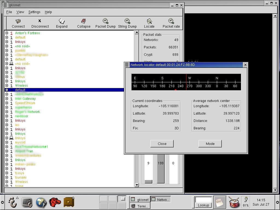Click the Locate toolbar icon
Image resolution: width=280 pixels, height=210 pixels.
[x=149, y=23]
